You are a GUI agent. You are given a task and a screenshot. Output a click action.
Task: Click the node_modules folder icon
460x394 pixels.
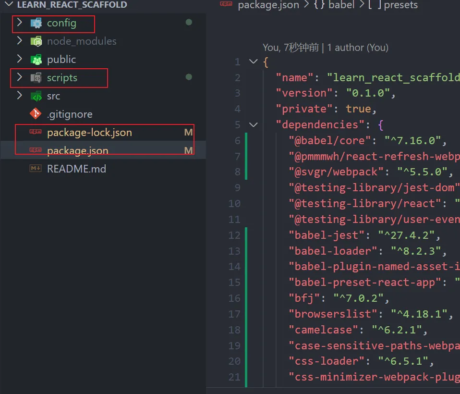[x=36, y=41]
